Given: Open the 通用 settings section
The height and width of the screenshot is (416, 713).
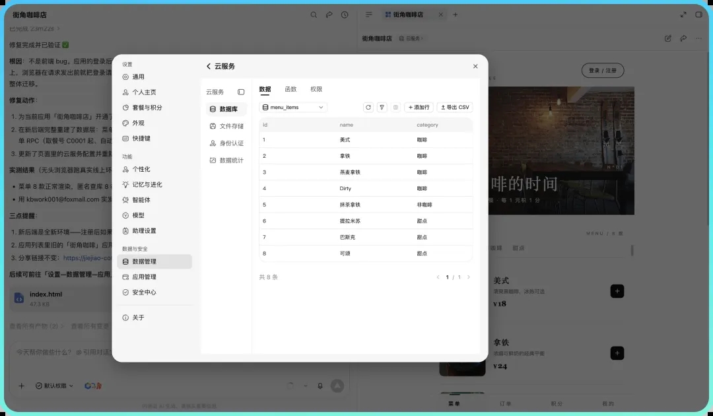Looking at the screenshot, I should (154, 77).
